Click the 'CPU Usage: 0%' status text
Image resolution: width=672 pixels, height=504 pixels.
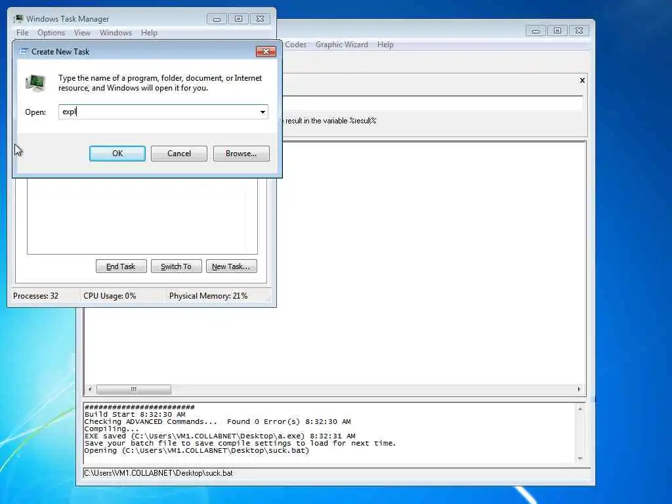[x=110, y=296]
